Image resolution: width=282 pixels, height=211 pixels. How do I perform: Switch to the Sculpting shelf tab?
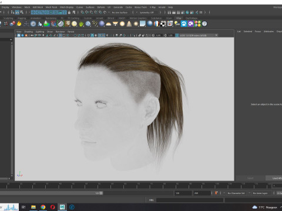(8, 18)
